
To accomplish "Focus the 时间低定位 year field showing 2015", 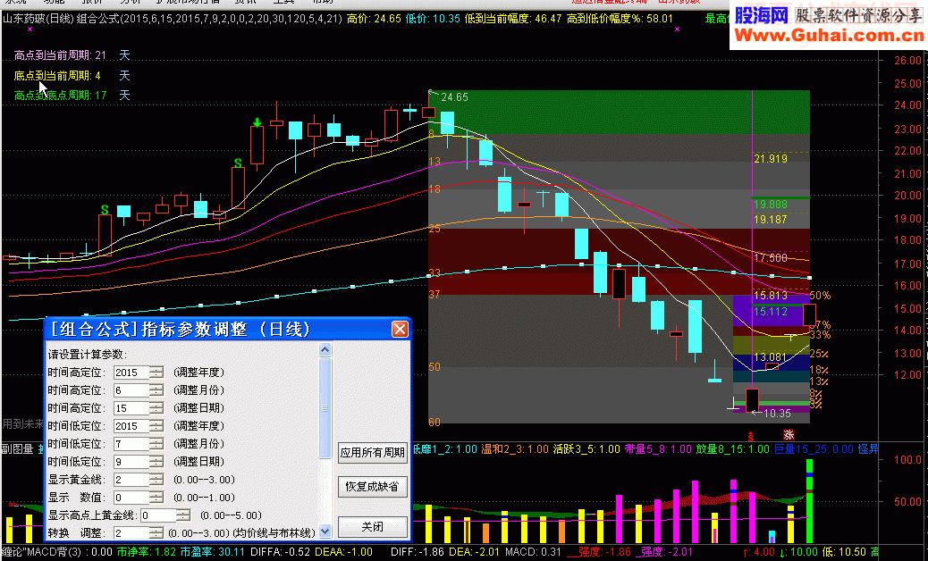I will click(131, 425).
